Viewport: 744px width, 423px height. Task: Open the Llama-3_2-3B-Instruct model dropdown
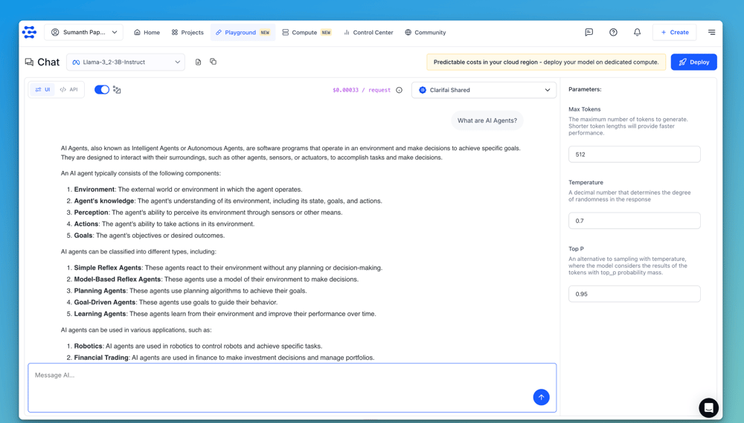tap(126, 62)
